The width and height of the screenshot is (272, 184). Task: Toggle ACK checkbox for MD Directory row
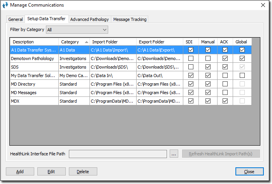click(x=225, y=84)
